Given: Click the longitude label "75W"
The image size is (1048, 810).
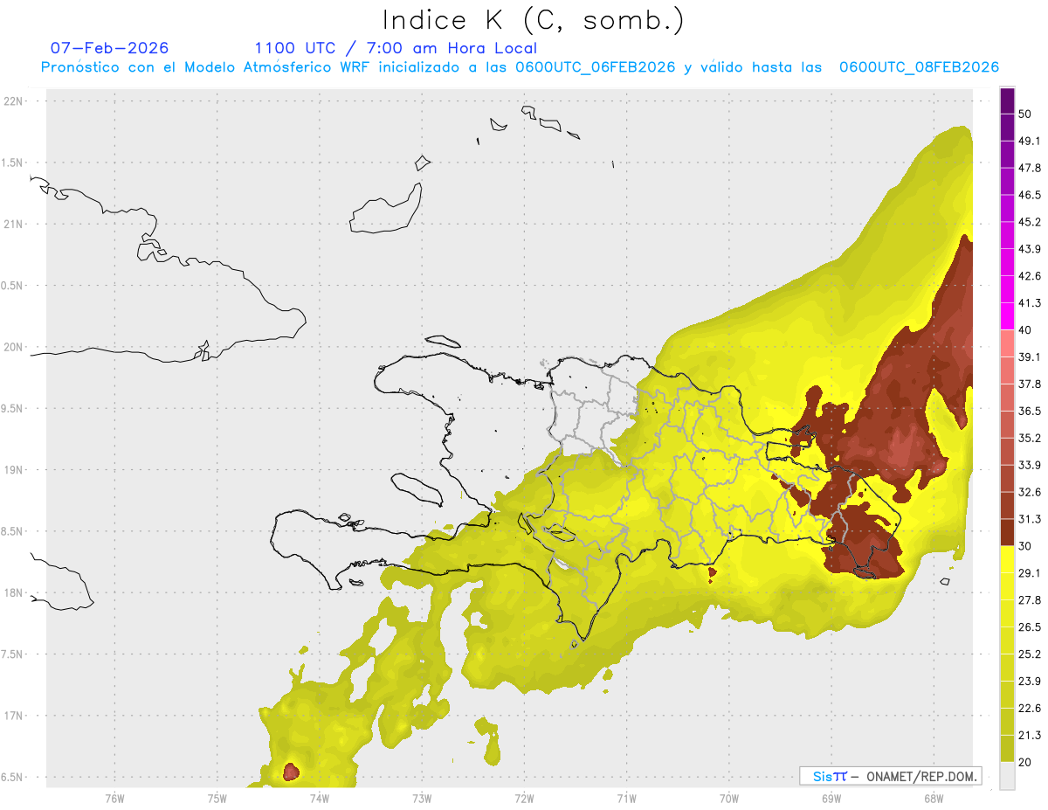Looking at the screenshot, I should (x=217, y=798).
